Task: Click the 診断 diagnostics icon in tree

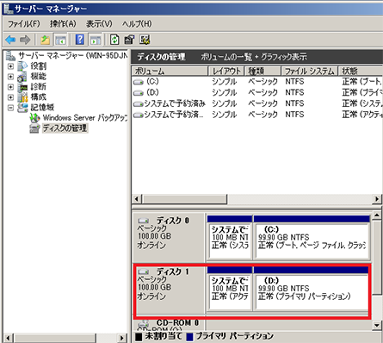Action: pyautogui.click(x=22, y=87)
